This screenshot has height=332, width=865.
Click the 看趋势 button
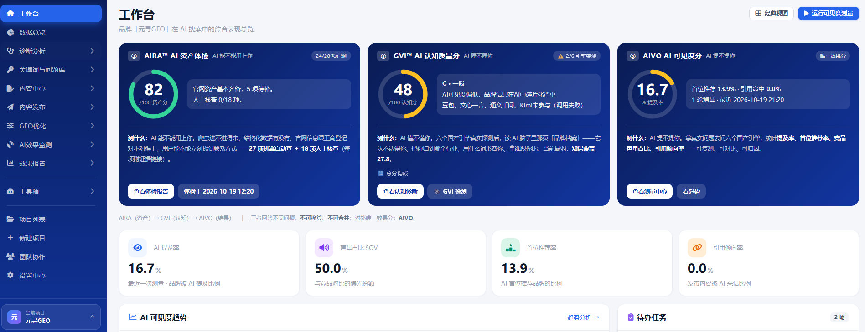point(691,191)
